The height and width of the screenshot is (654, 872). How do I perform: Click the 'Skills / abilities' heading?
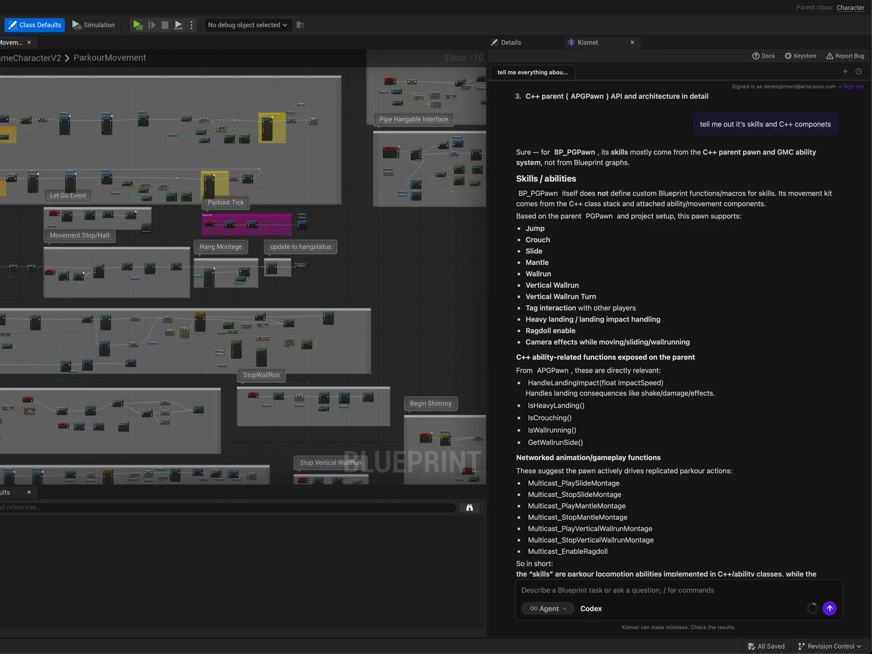click(x=546, y=179)
